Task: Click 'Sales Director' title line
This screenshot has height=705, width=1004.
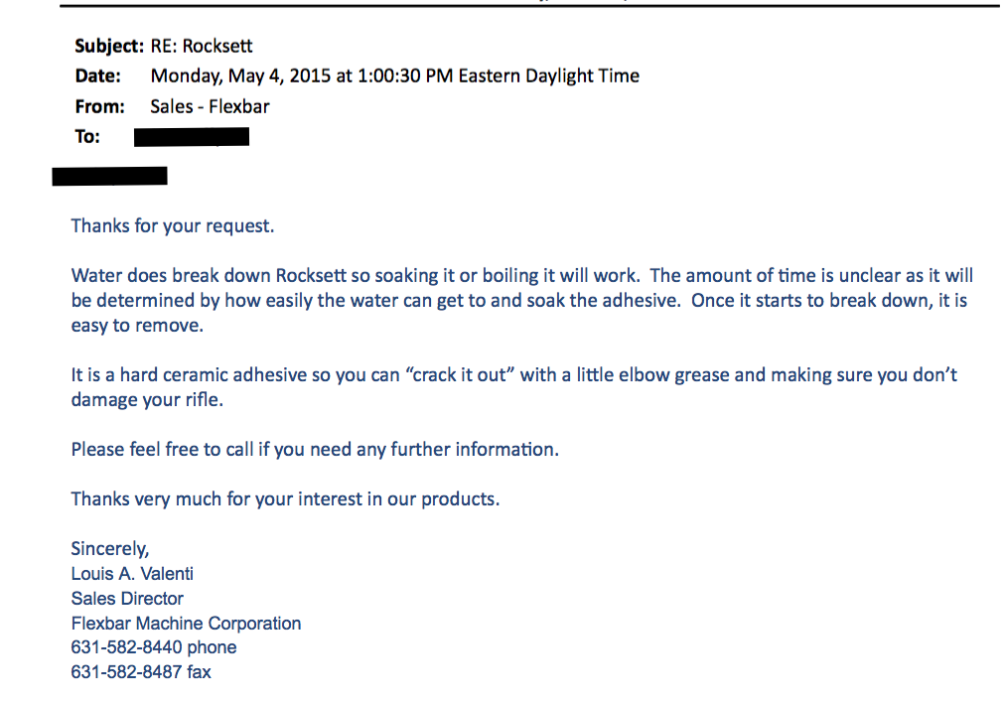Action: tap(127, 599)
